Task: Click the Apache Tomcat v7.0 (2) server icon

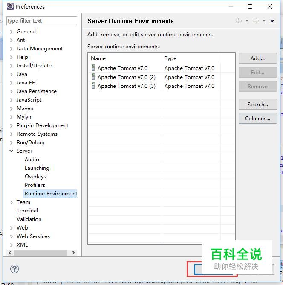Action: [x=93, y=77]
